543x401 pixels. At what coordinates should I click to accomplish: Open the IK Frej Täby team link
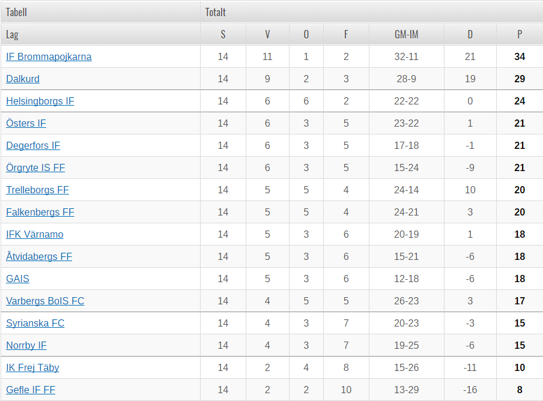[32, 367]
